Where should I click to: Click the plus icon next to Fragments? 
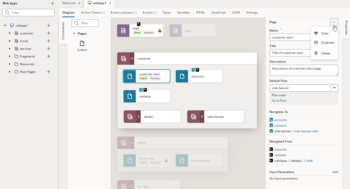click(49, 56)
